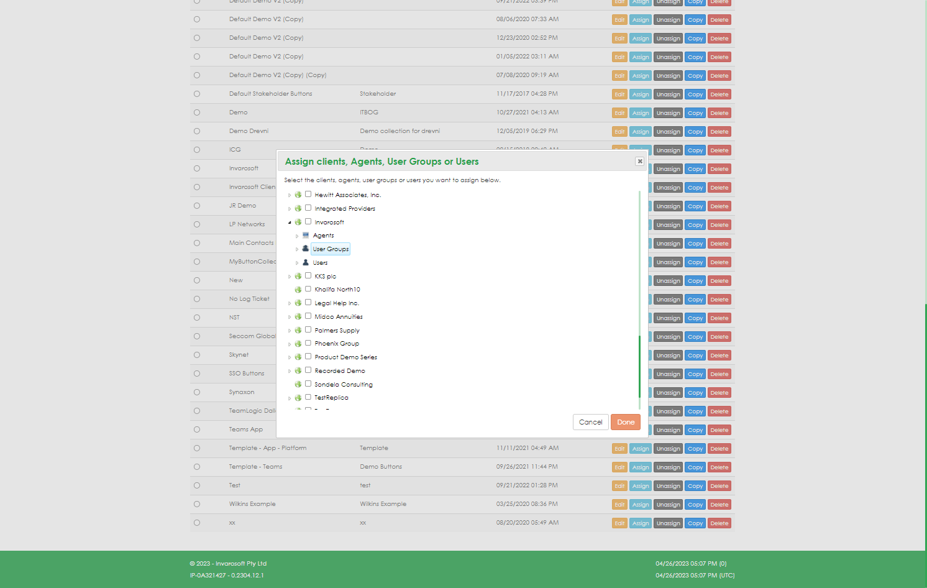This screenshot has width=927, height=588.
Task: Close the Assign clients dialog
Action: coord(640,161)
